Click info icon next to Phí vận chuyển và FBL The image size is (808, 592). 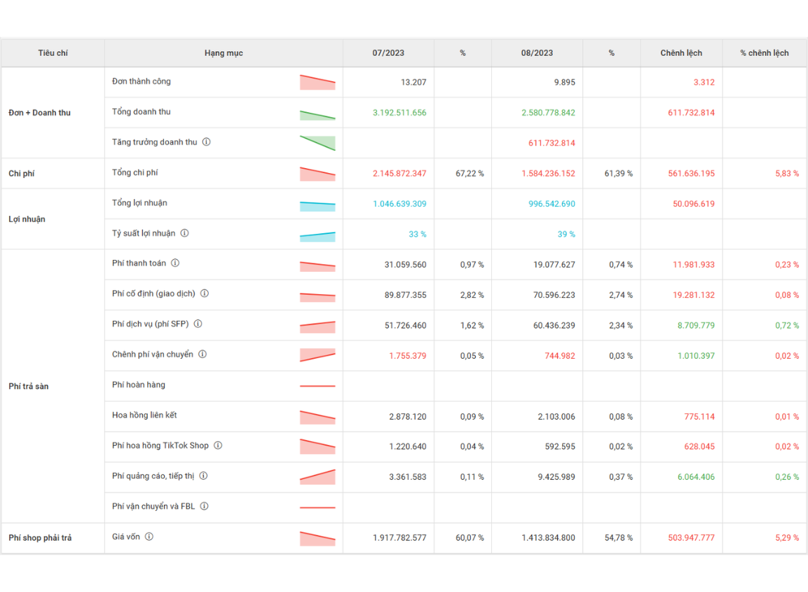tap(204, 506)
